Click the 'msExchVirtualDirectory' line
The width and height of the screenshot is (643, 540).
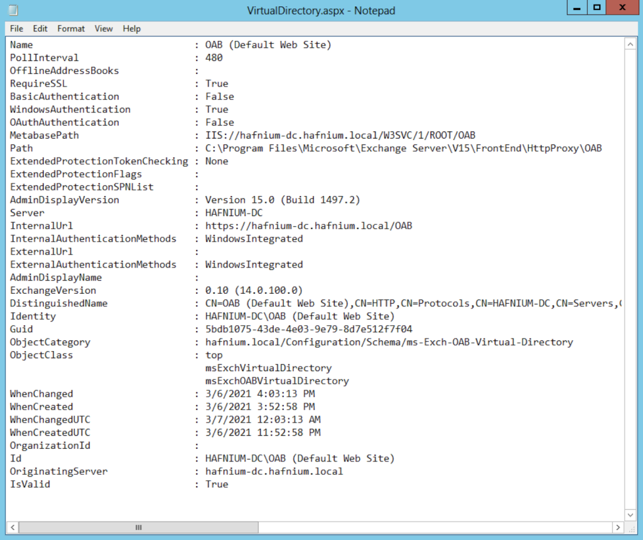coord(268,368)
